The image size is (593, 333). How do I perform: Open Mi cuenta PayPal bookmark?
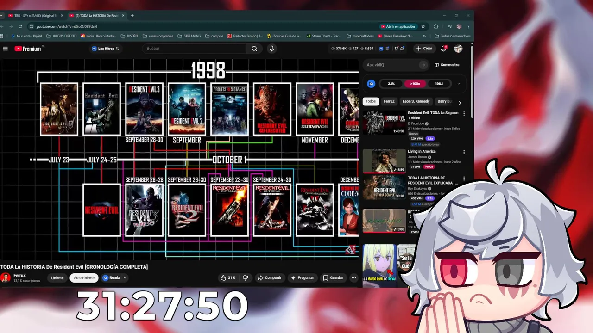(x=26, y=36)
